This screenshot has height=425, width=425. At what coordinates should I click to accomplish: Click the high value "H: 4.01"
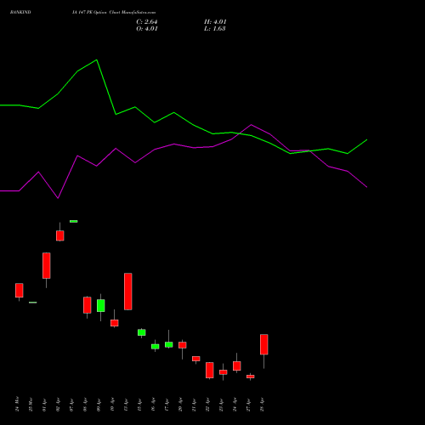coord(215,22)
